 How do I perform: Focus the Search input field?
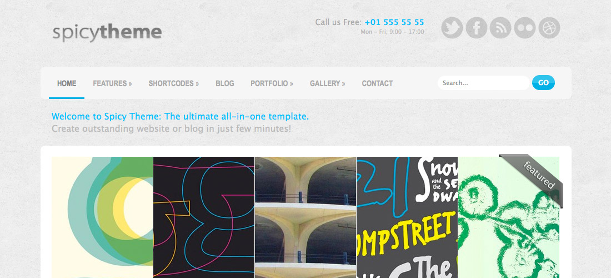pyautogui.click(x=483, y=83)
